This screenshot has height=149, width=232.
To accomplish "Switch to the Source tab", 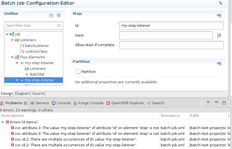I will [38, 94].
